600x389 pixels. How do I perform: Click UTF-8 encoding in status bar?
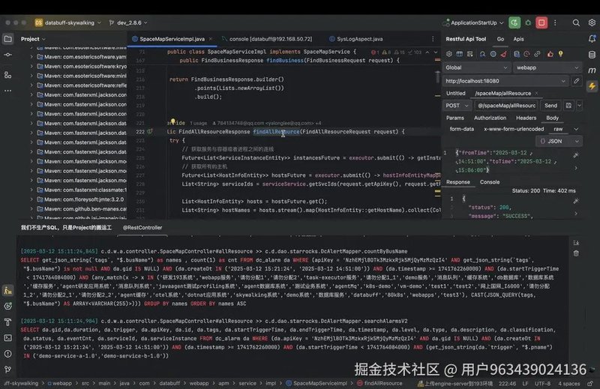tap(542, 383)
